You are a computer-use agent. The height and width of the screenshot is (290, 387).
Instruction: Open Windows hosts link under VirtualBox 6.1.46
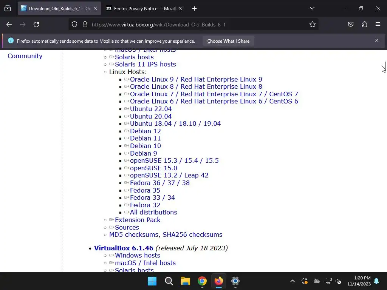click(138, 256)
